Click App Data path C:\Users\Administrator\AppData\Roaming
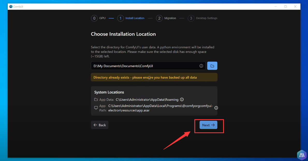 (x=147, y=100)
